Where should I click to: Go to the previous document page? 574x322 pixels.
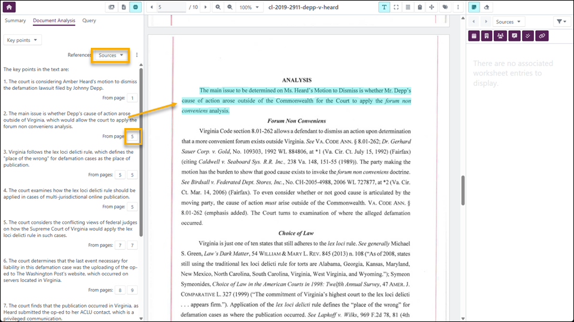(152, 7)
